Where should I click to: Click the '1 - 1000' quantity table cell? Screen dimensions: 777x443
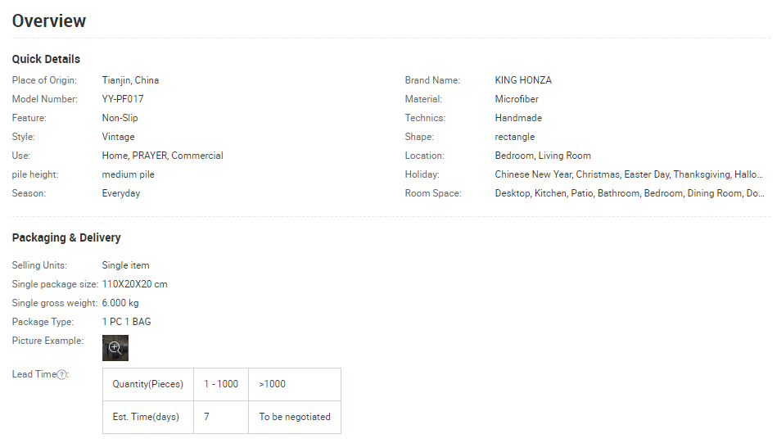click(221, 384)
